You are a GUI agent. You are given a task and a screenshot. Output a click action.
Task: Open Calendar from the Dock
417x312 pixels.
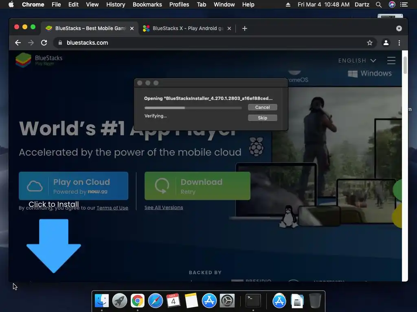pos(173,301)
